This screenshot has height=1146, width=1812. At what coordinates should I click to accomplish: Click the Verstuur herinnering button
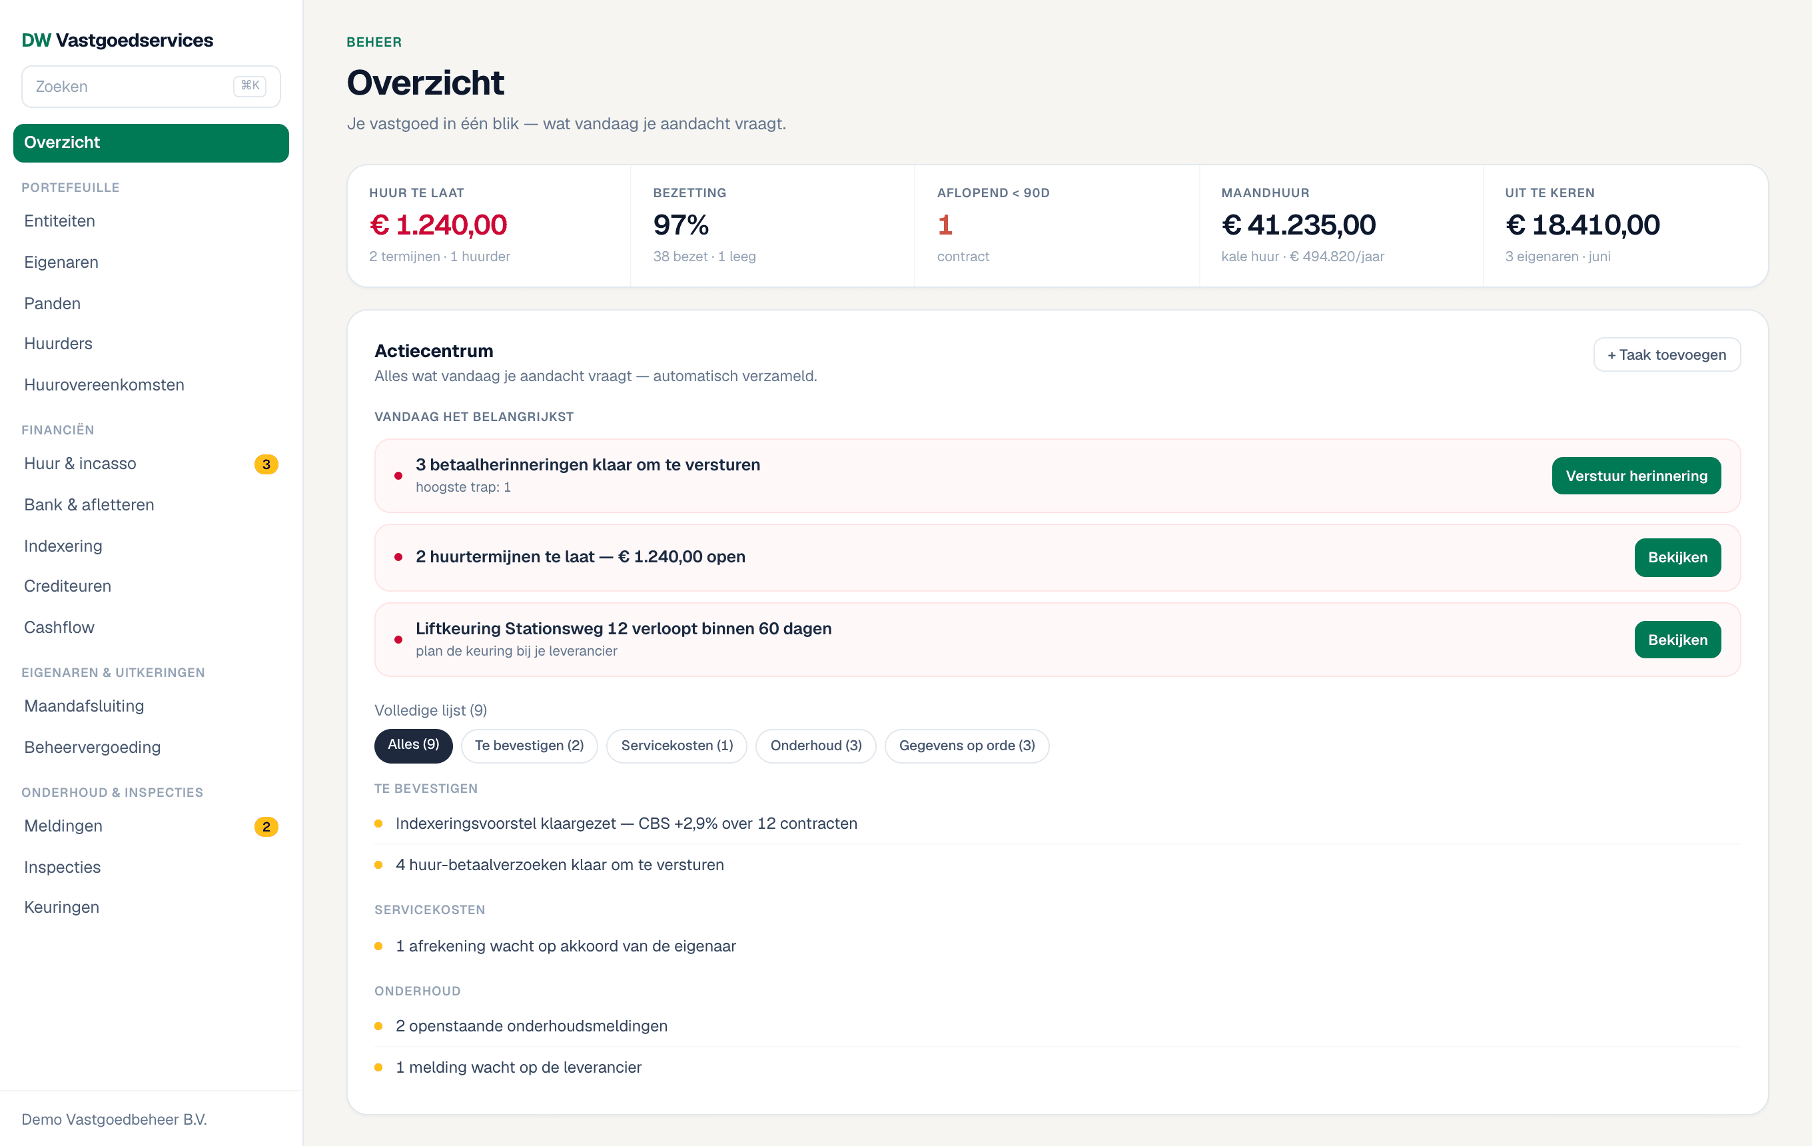point(1636,476)
